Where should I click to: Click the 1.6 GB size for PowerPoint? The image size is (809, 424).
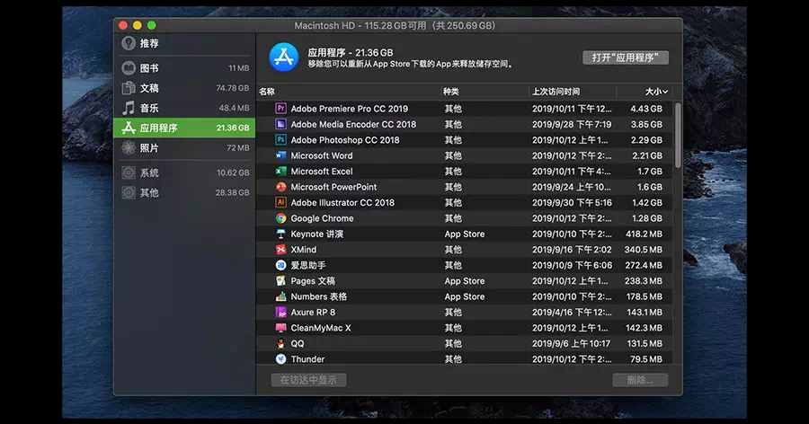coord(650,187)
